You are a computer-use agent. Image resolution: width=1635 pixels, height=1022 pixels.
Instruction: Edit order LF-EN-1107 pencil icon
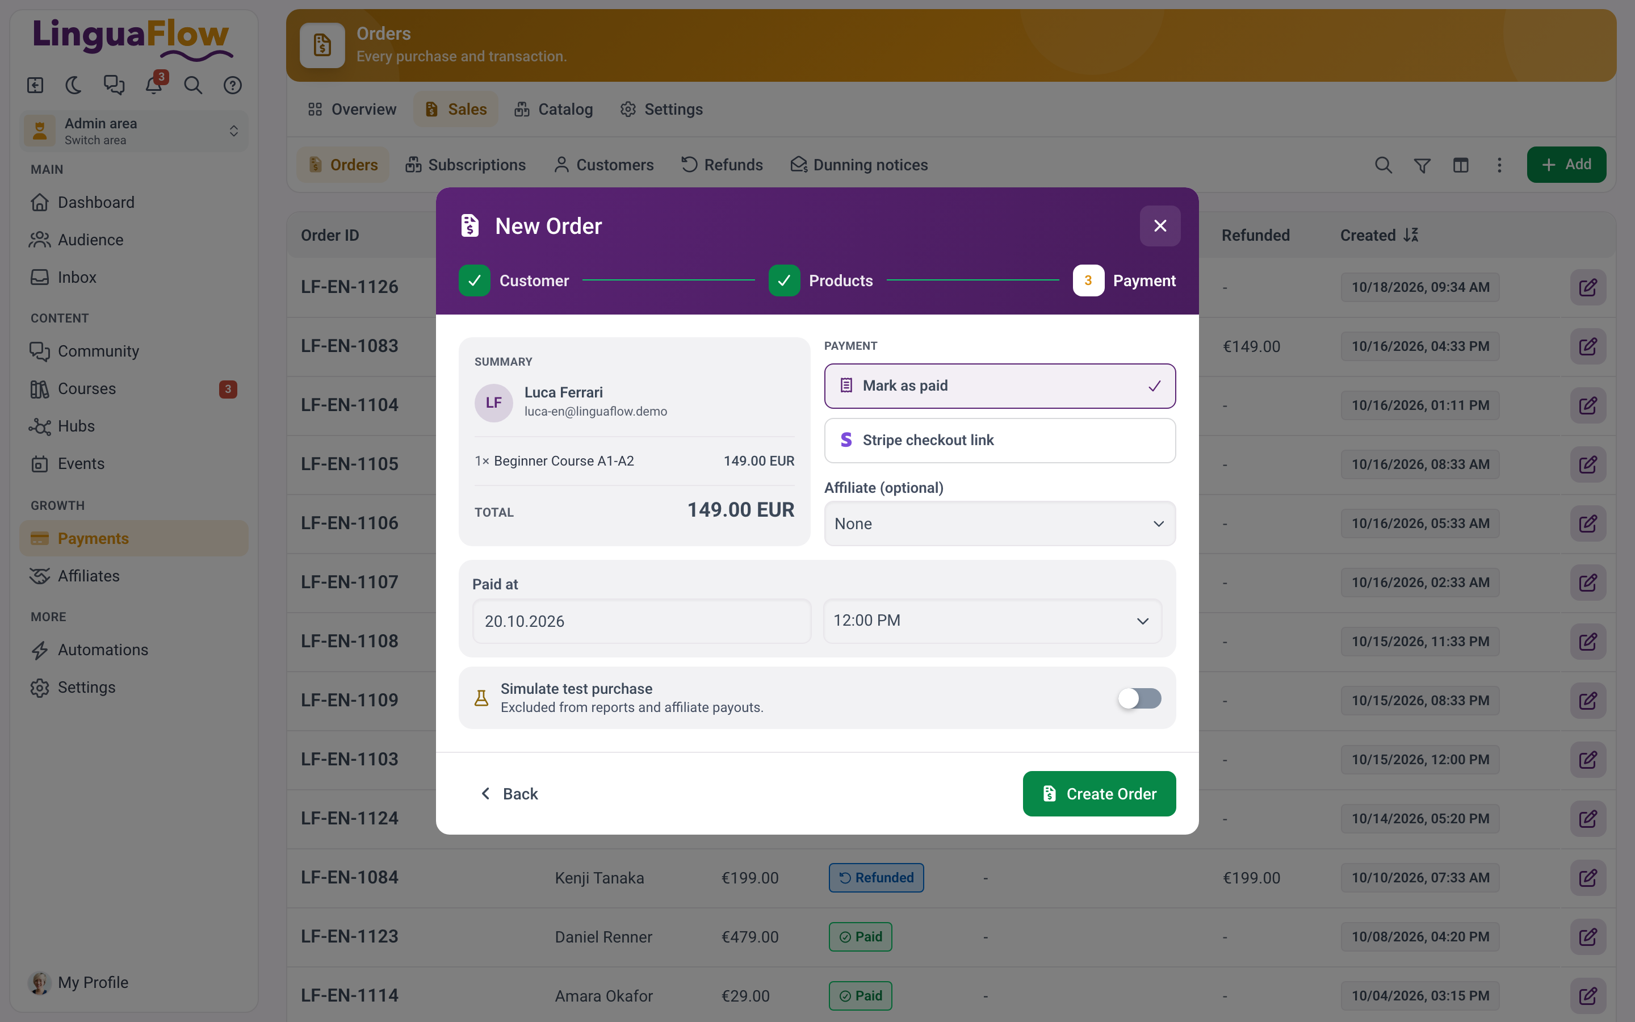point(1588,583)
